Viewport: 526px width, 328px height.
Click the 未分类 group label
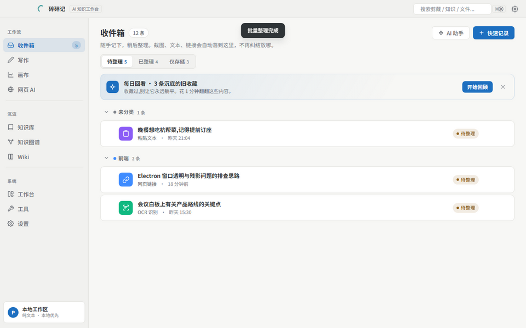[x=126, y=112]
